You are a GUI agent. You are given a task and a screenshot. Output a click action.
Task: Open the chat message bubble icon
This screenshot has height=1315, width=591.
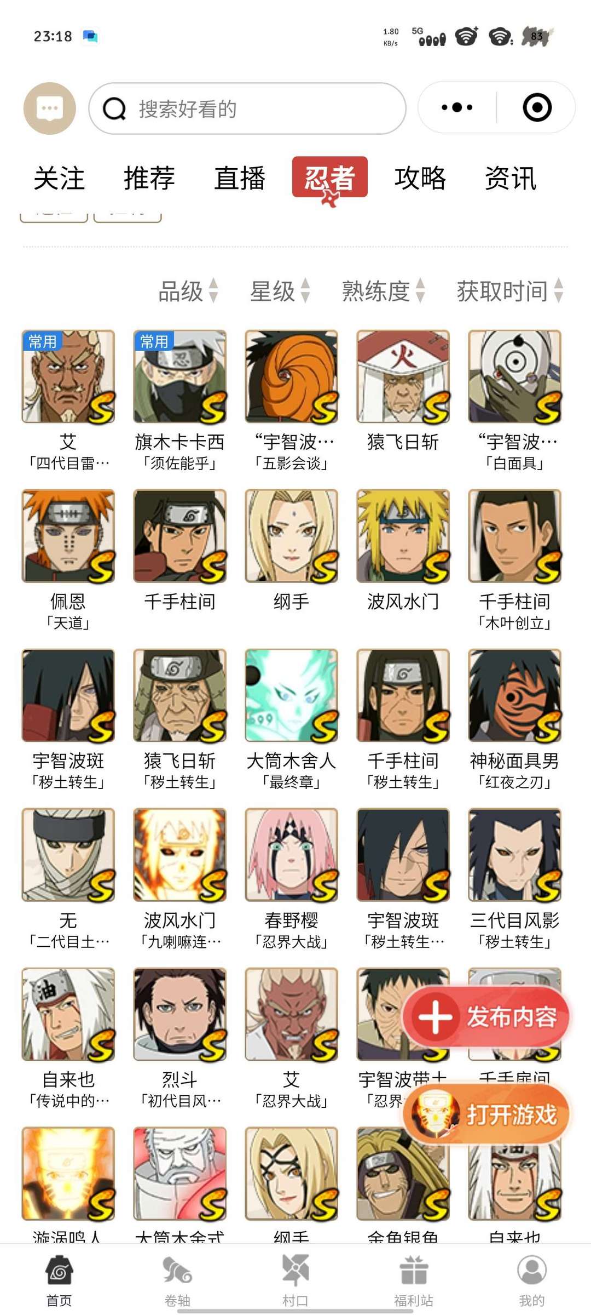[50, 108]
